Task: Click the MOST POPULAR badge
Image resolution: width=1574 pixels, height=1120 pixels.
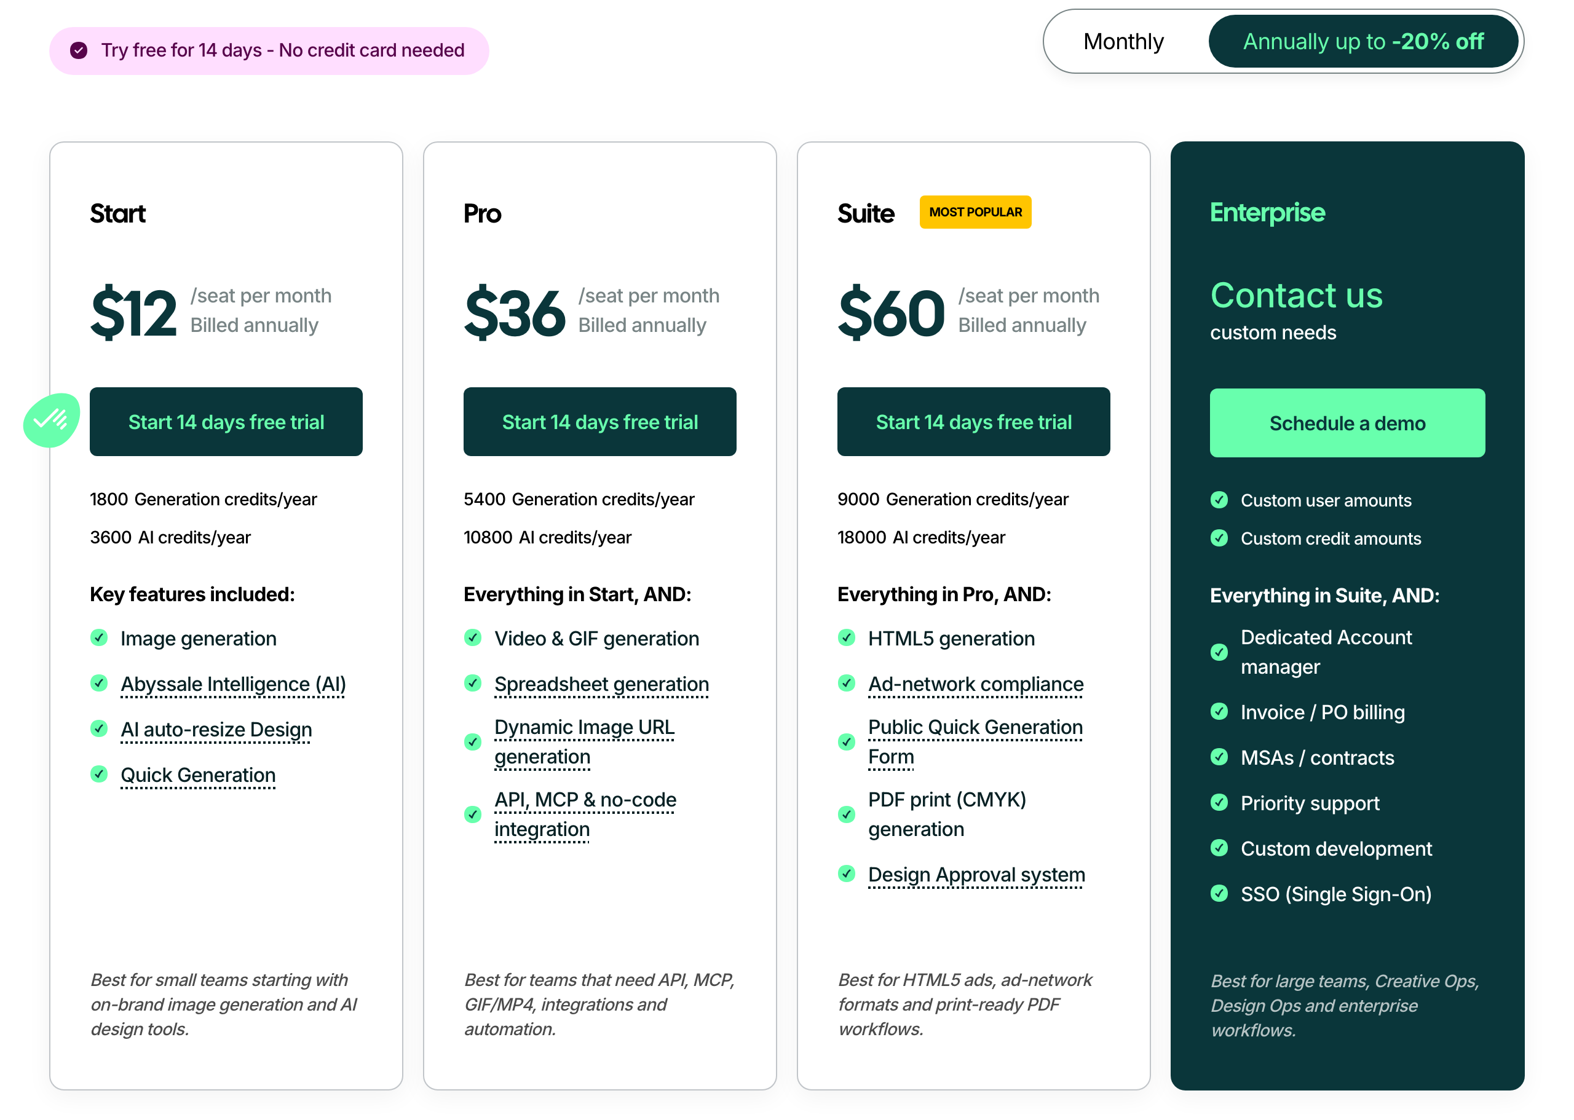Action: (975, 211)
